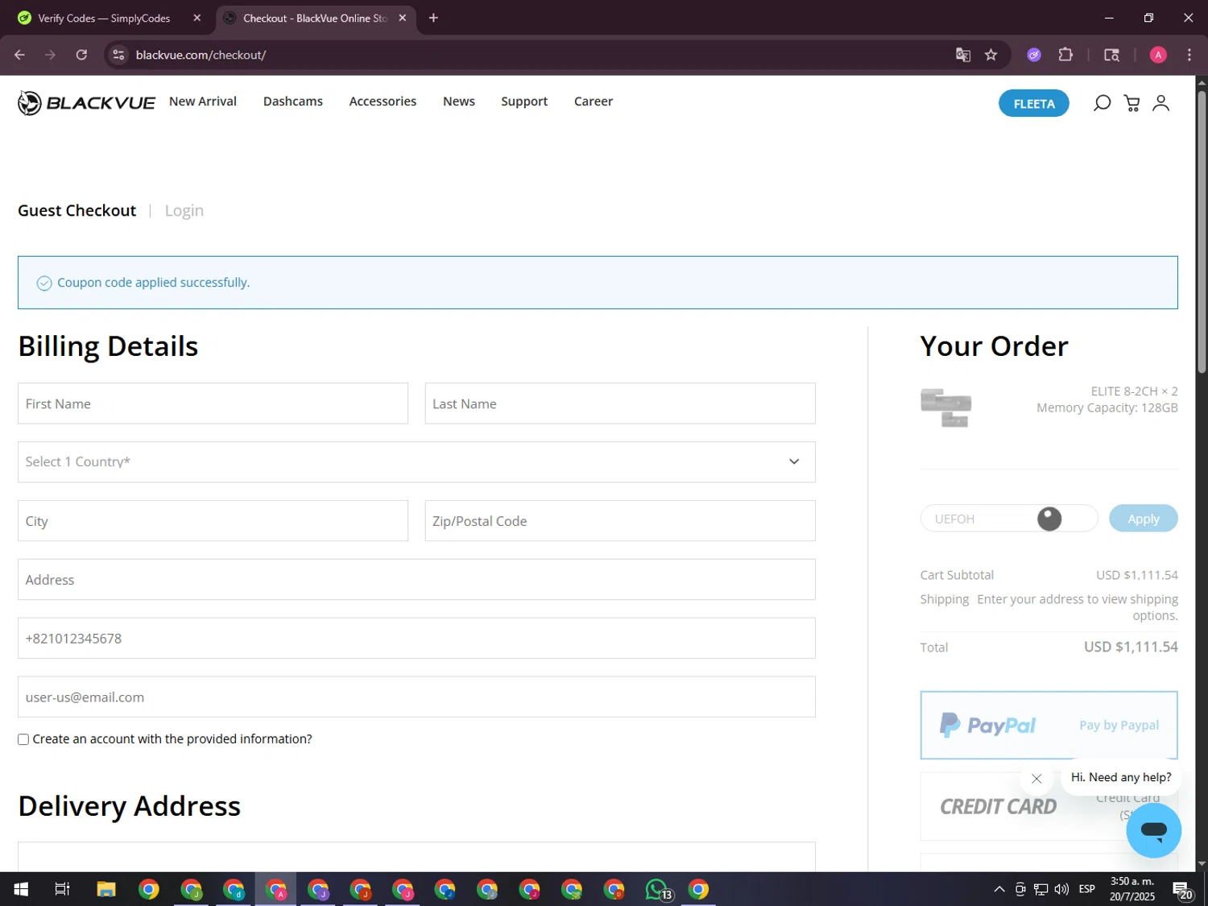Open the site search magnifier icon
This screenshot has height=906, width=1208.
(1102, 103)
